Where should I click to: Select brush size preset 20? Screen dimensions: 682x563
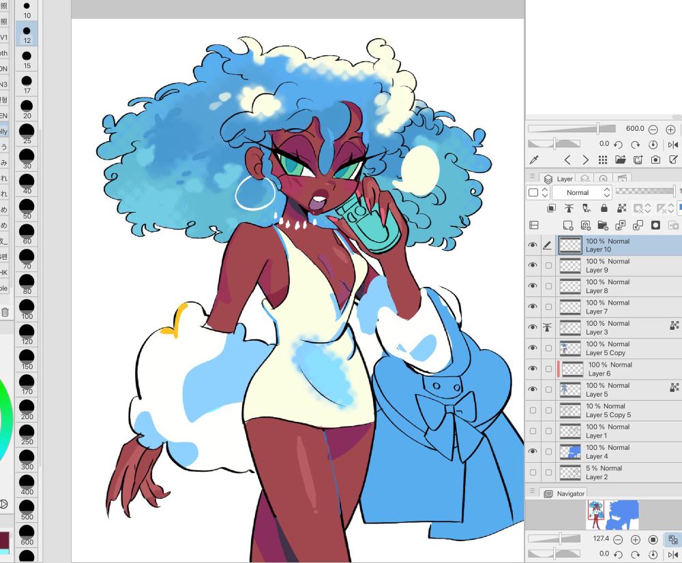click(x=27, y=109)
